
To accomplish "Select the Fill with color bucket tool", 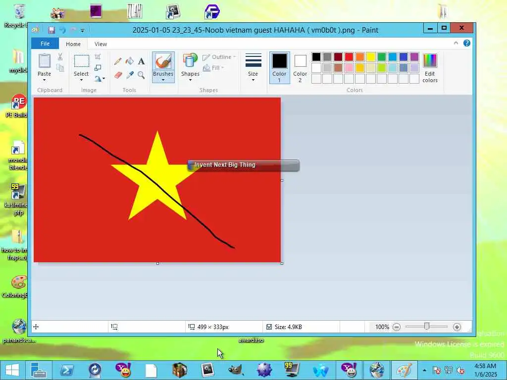I will click(130, 61).
